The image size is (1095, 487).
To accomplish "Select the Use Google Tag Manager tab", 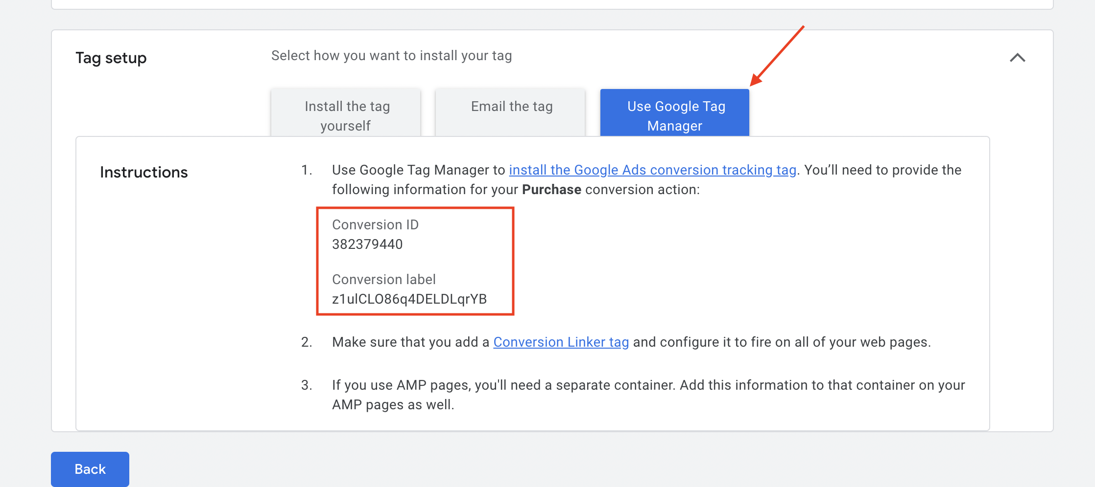I will pyautogui.click(x=675, y=113).
